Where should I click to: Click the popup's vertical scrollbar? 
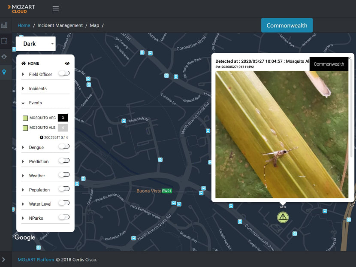point(350,109)
